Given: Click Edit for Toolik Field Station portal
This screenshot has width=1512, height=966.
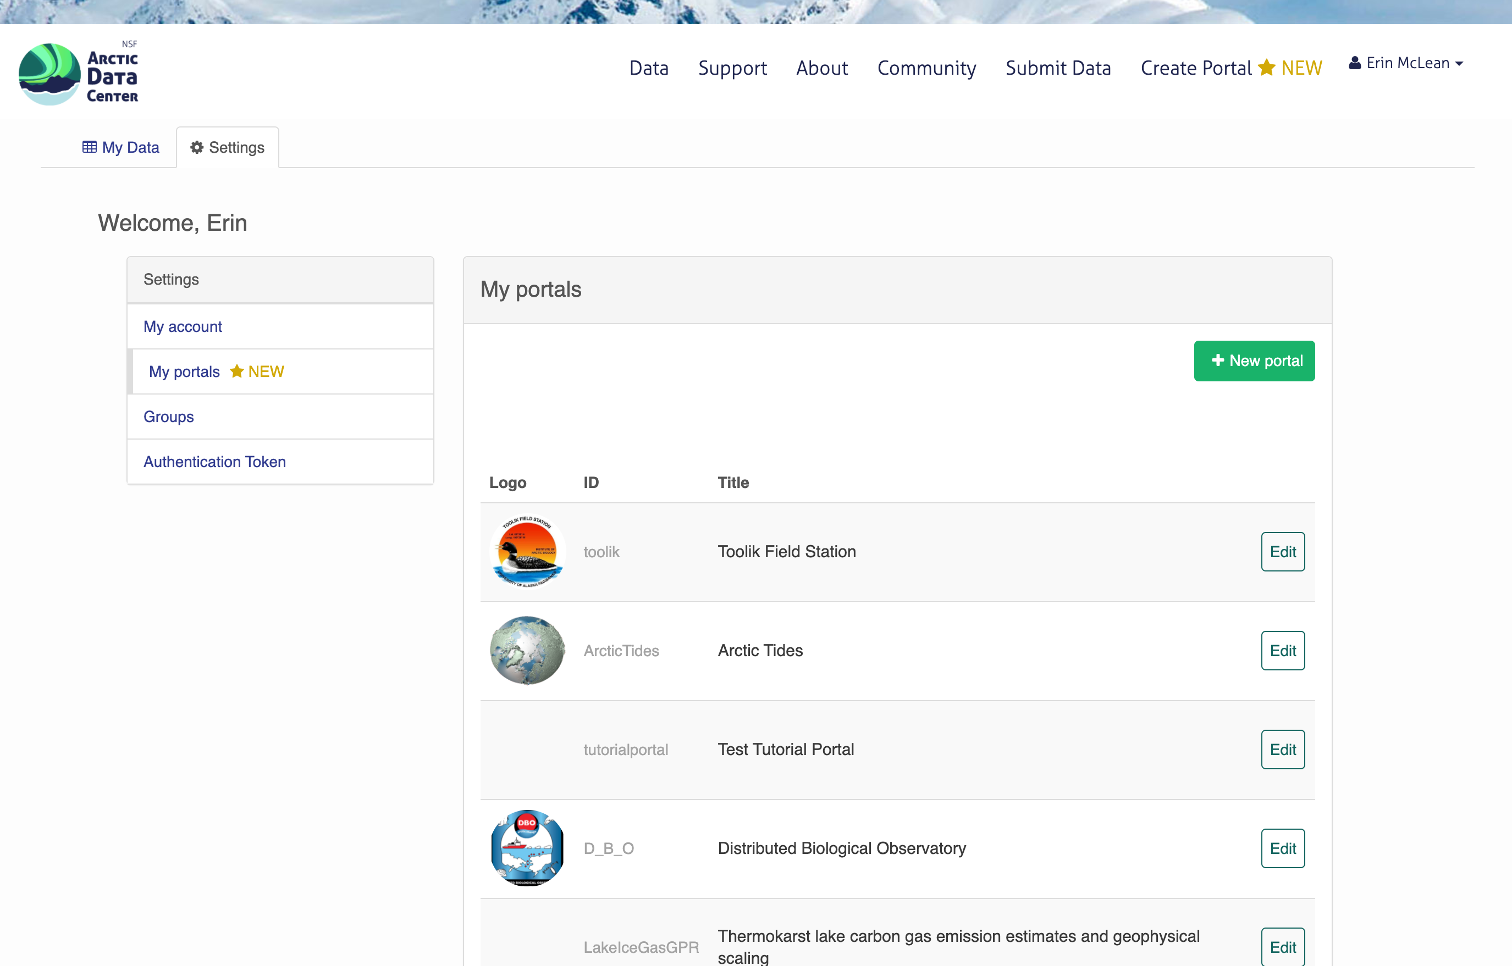Looking at the screenshot, I should point(1282,551).
